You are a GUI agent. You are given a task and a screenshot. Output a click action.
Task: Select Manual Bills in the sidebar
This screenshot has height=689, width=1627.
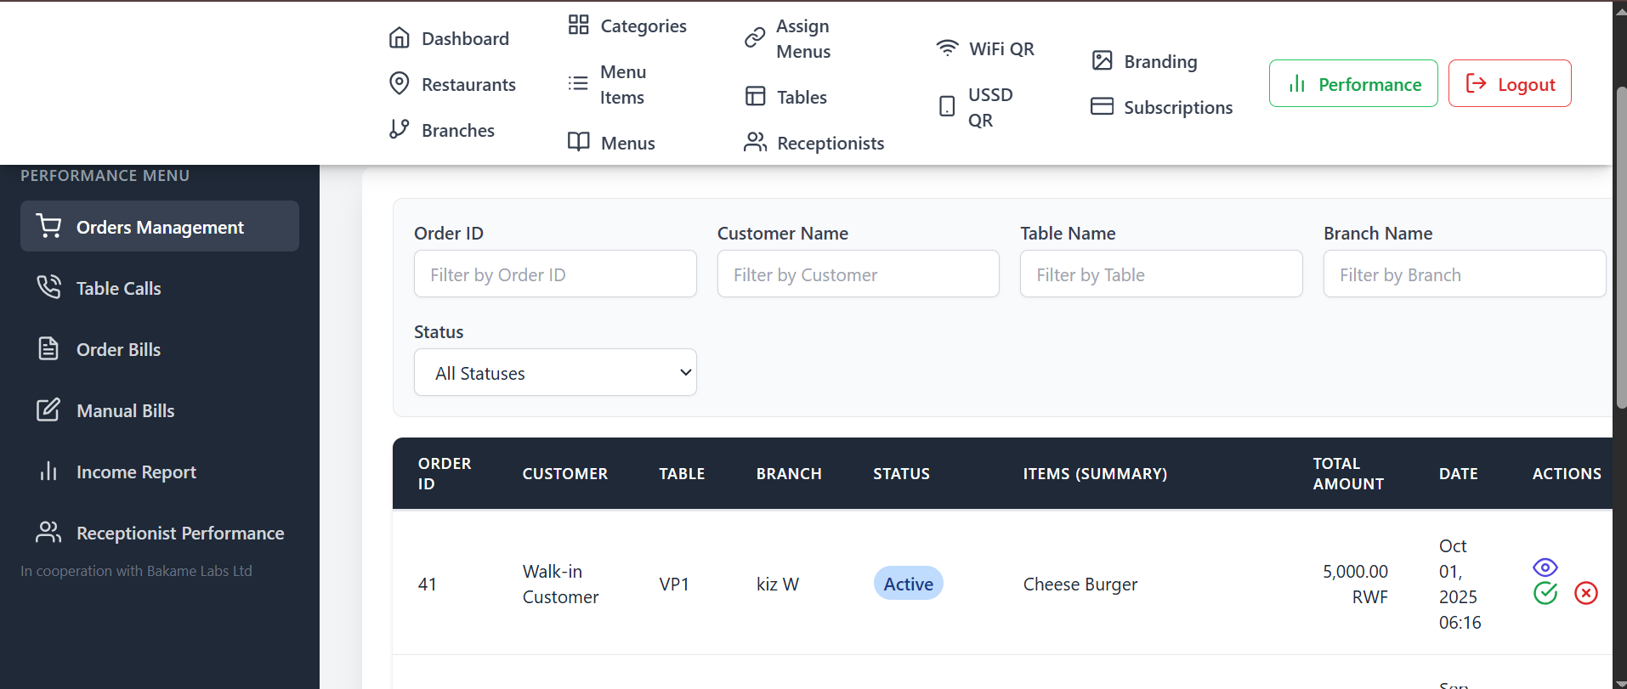point(125,411)
